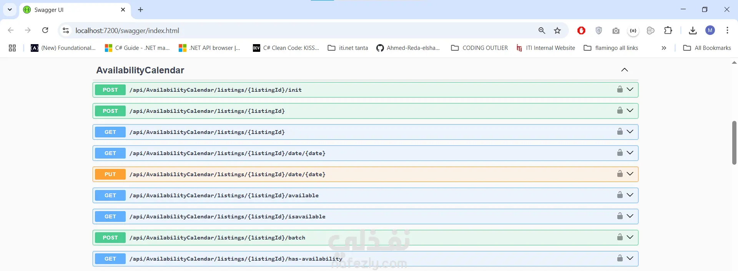
Task: Click red Opera-style extension icon
Action: (x=581, y=30)
